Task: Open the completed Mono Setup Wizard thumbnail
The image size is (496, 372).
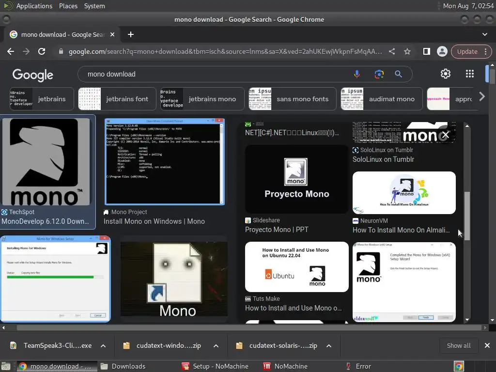Action: pyautogui.click(x=404, y=282)
